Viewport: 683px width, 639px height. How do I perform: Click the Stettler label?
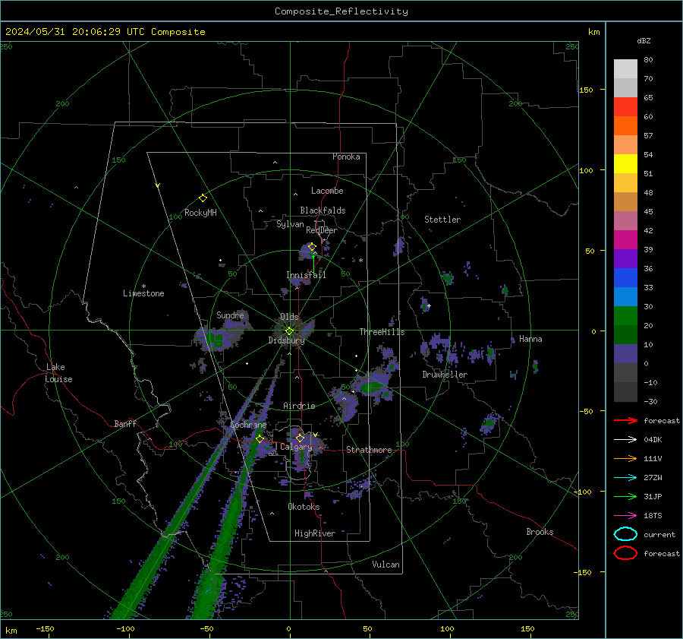pyautogui.click(x=442, y=220)
